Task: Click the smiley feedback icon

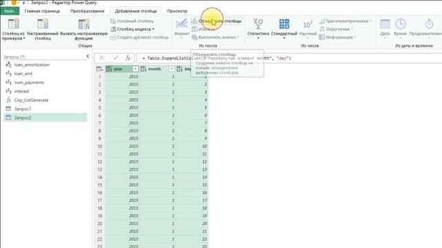Action: [x=14, y=3]
